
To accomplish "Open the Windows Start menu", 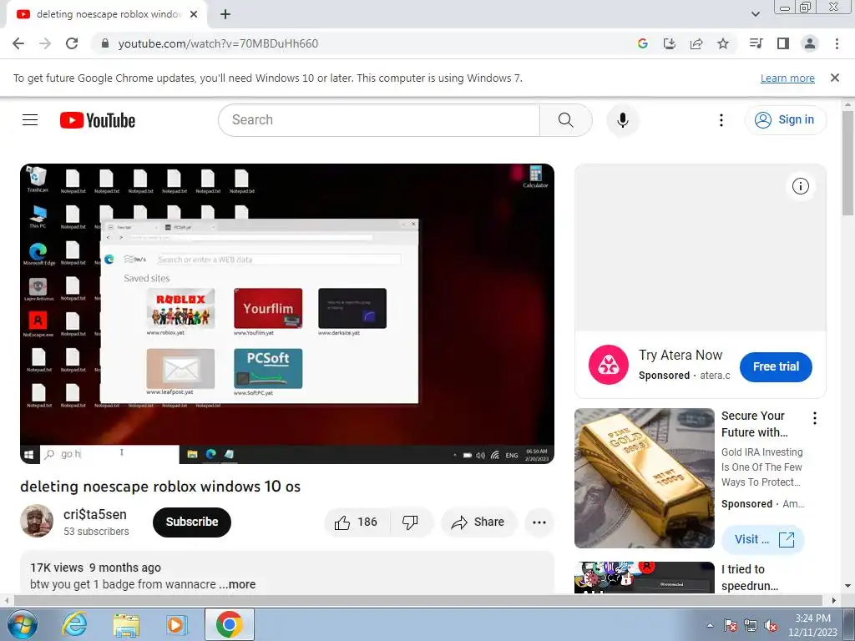I will pyautogui.click(x=23, y=624).
